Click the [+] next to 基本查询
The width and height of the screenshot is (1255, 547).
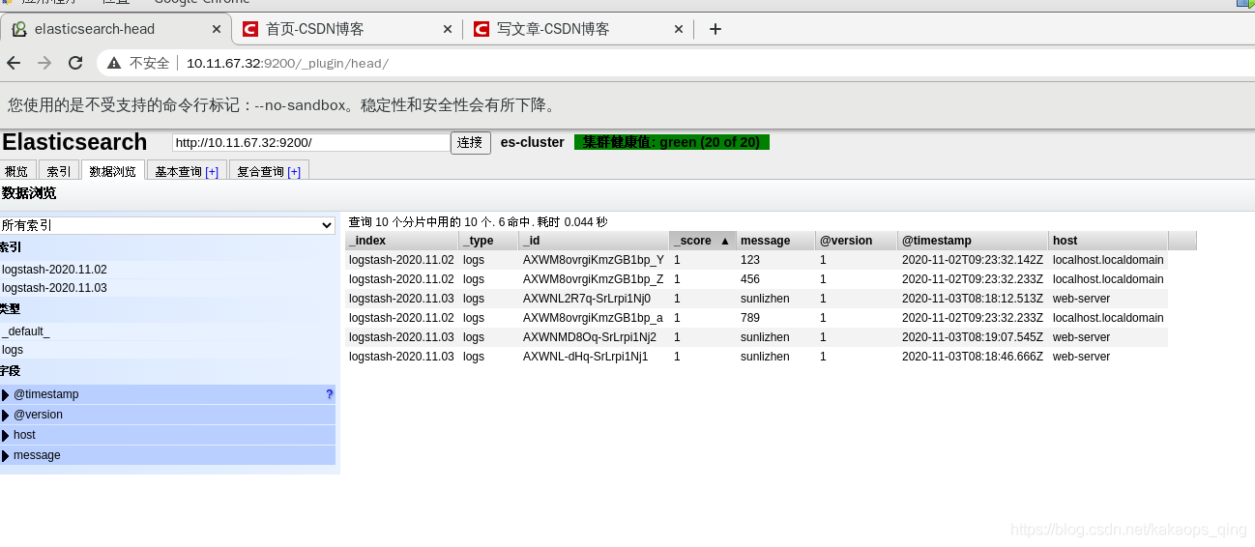pos(212,172)
